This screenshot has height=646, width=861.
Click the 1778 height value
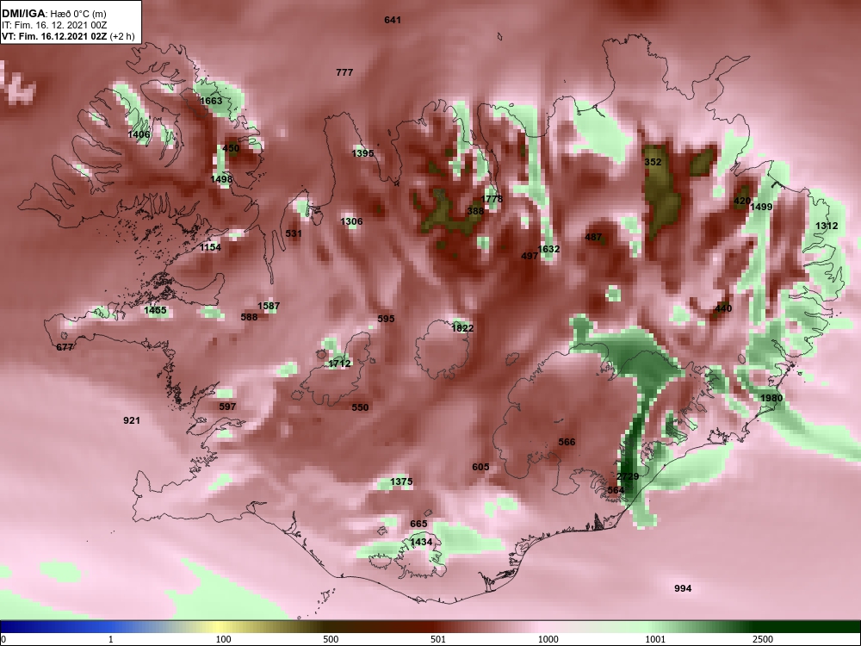coord(492,199)
